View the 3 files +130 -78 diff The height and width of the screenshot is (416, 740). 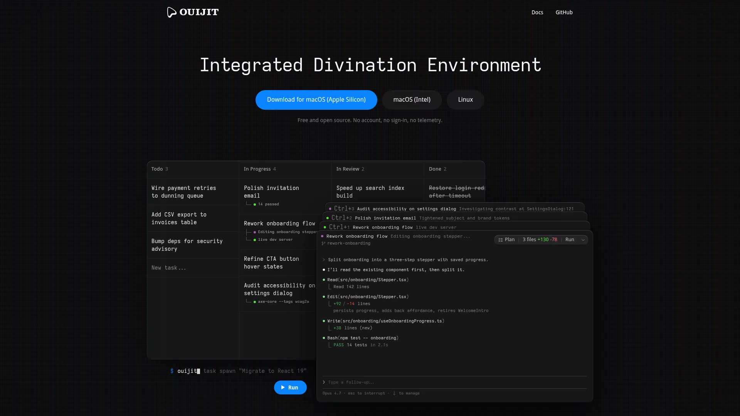pos(540,240)
